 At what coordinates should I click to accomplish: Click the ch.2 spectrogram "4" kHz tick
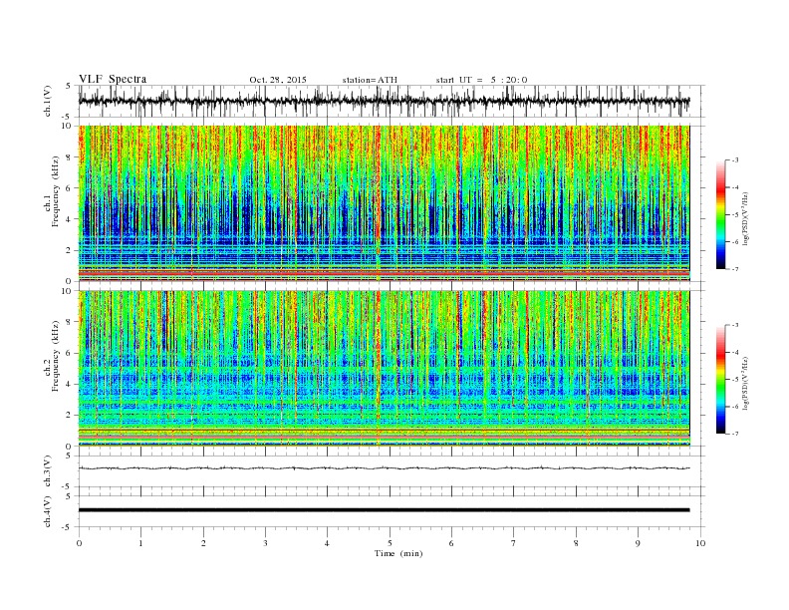69,384
